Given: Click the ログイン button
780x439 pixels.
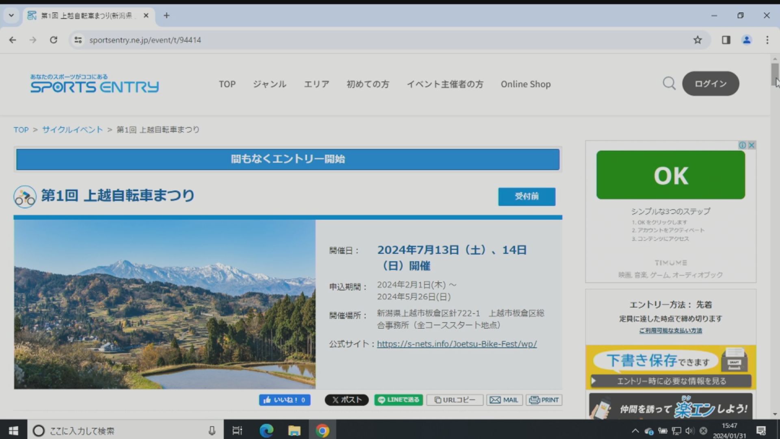Looking at the screenshot, I should point(711,83).
